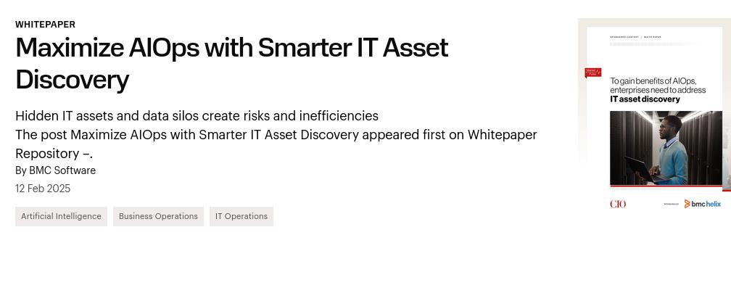Click the red CIO logo
This screenshot has width=731, height=301.
(x=618, y=205)
